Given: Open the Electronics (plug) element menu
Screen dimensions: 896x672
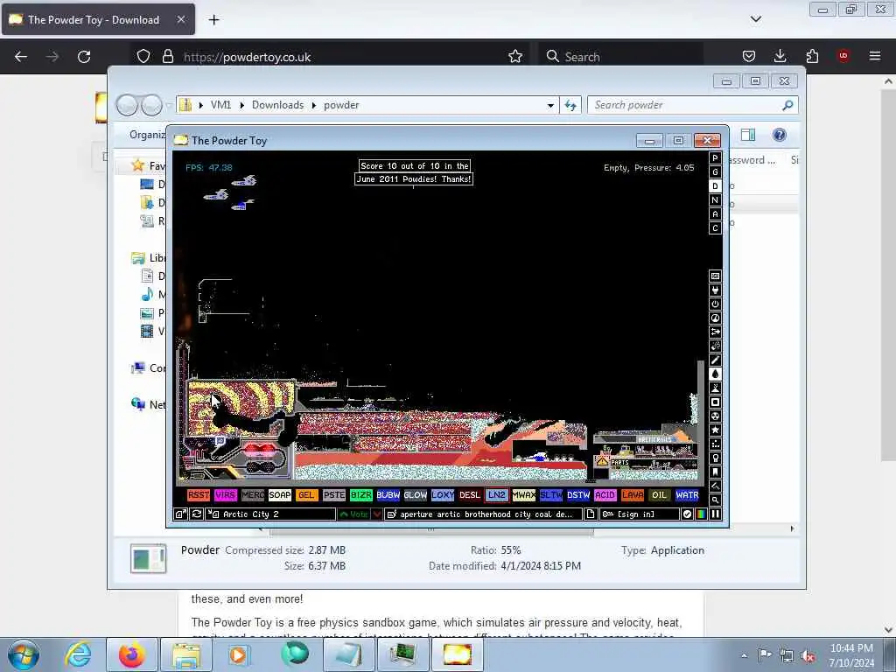Looking at the screenshot, I should [715, 290].
